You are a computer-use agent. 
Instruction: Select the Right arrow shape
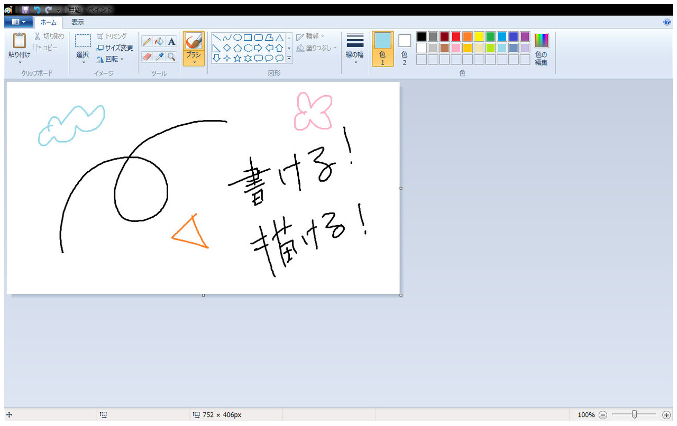[x=258, y=48]
